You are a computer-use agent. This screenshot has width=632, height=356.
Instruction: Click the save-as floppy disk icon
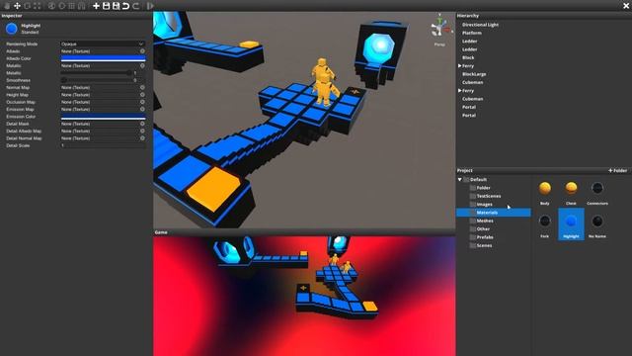(117, 6)
